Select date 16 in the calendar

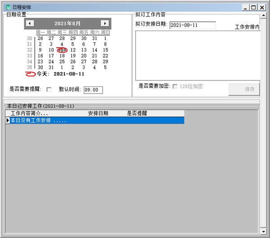point(40,56)
